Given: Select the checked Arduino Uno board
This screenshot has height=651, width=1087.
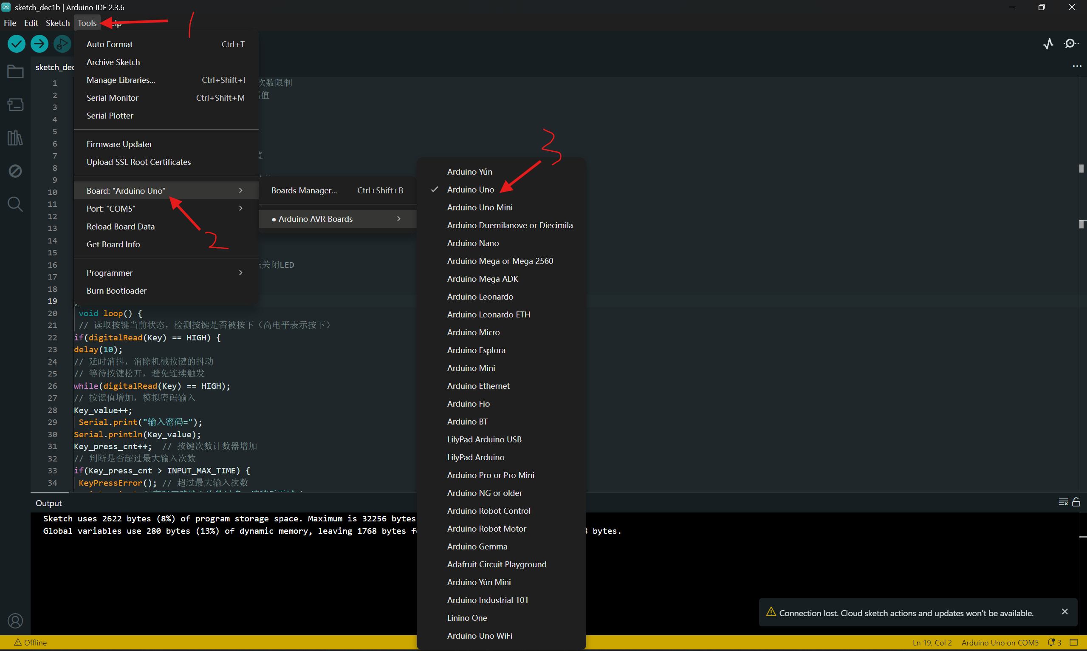Looking at the screenshot, I should click(x=470, y=190).
